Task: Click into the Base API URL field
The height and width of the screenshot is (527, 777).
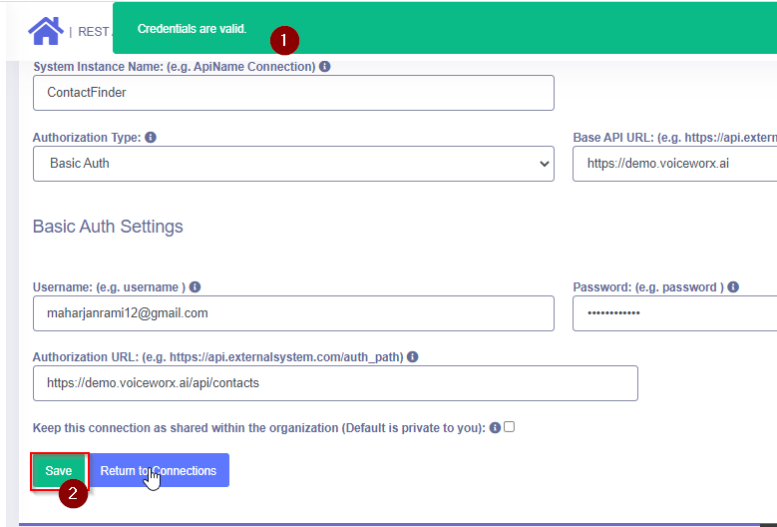Action: tap(674, 164)
